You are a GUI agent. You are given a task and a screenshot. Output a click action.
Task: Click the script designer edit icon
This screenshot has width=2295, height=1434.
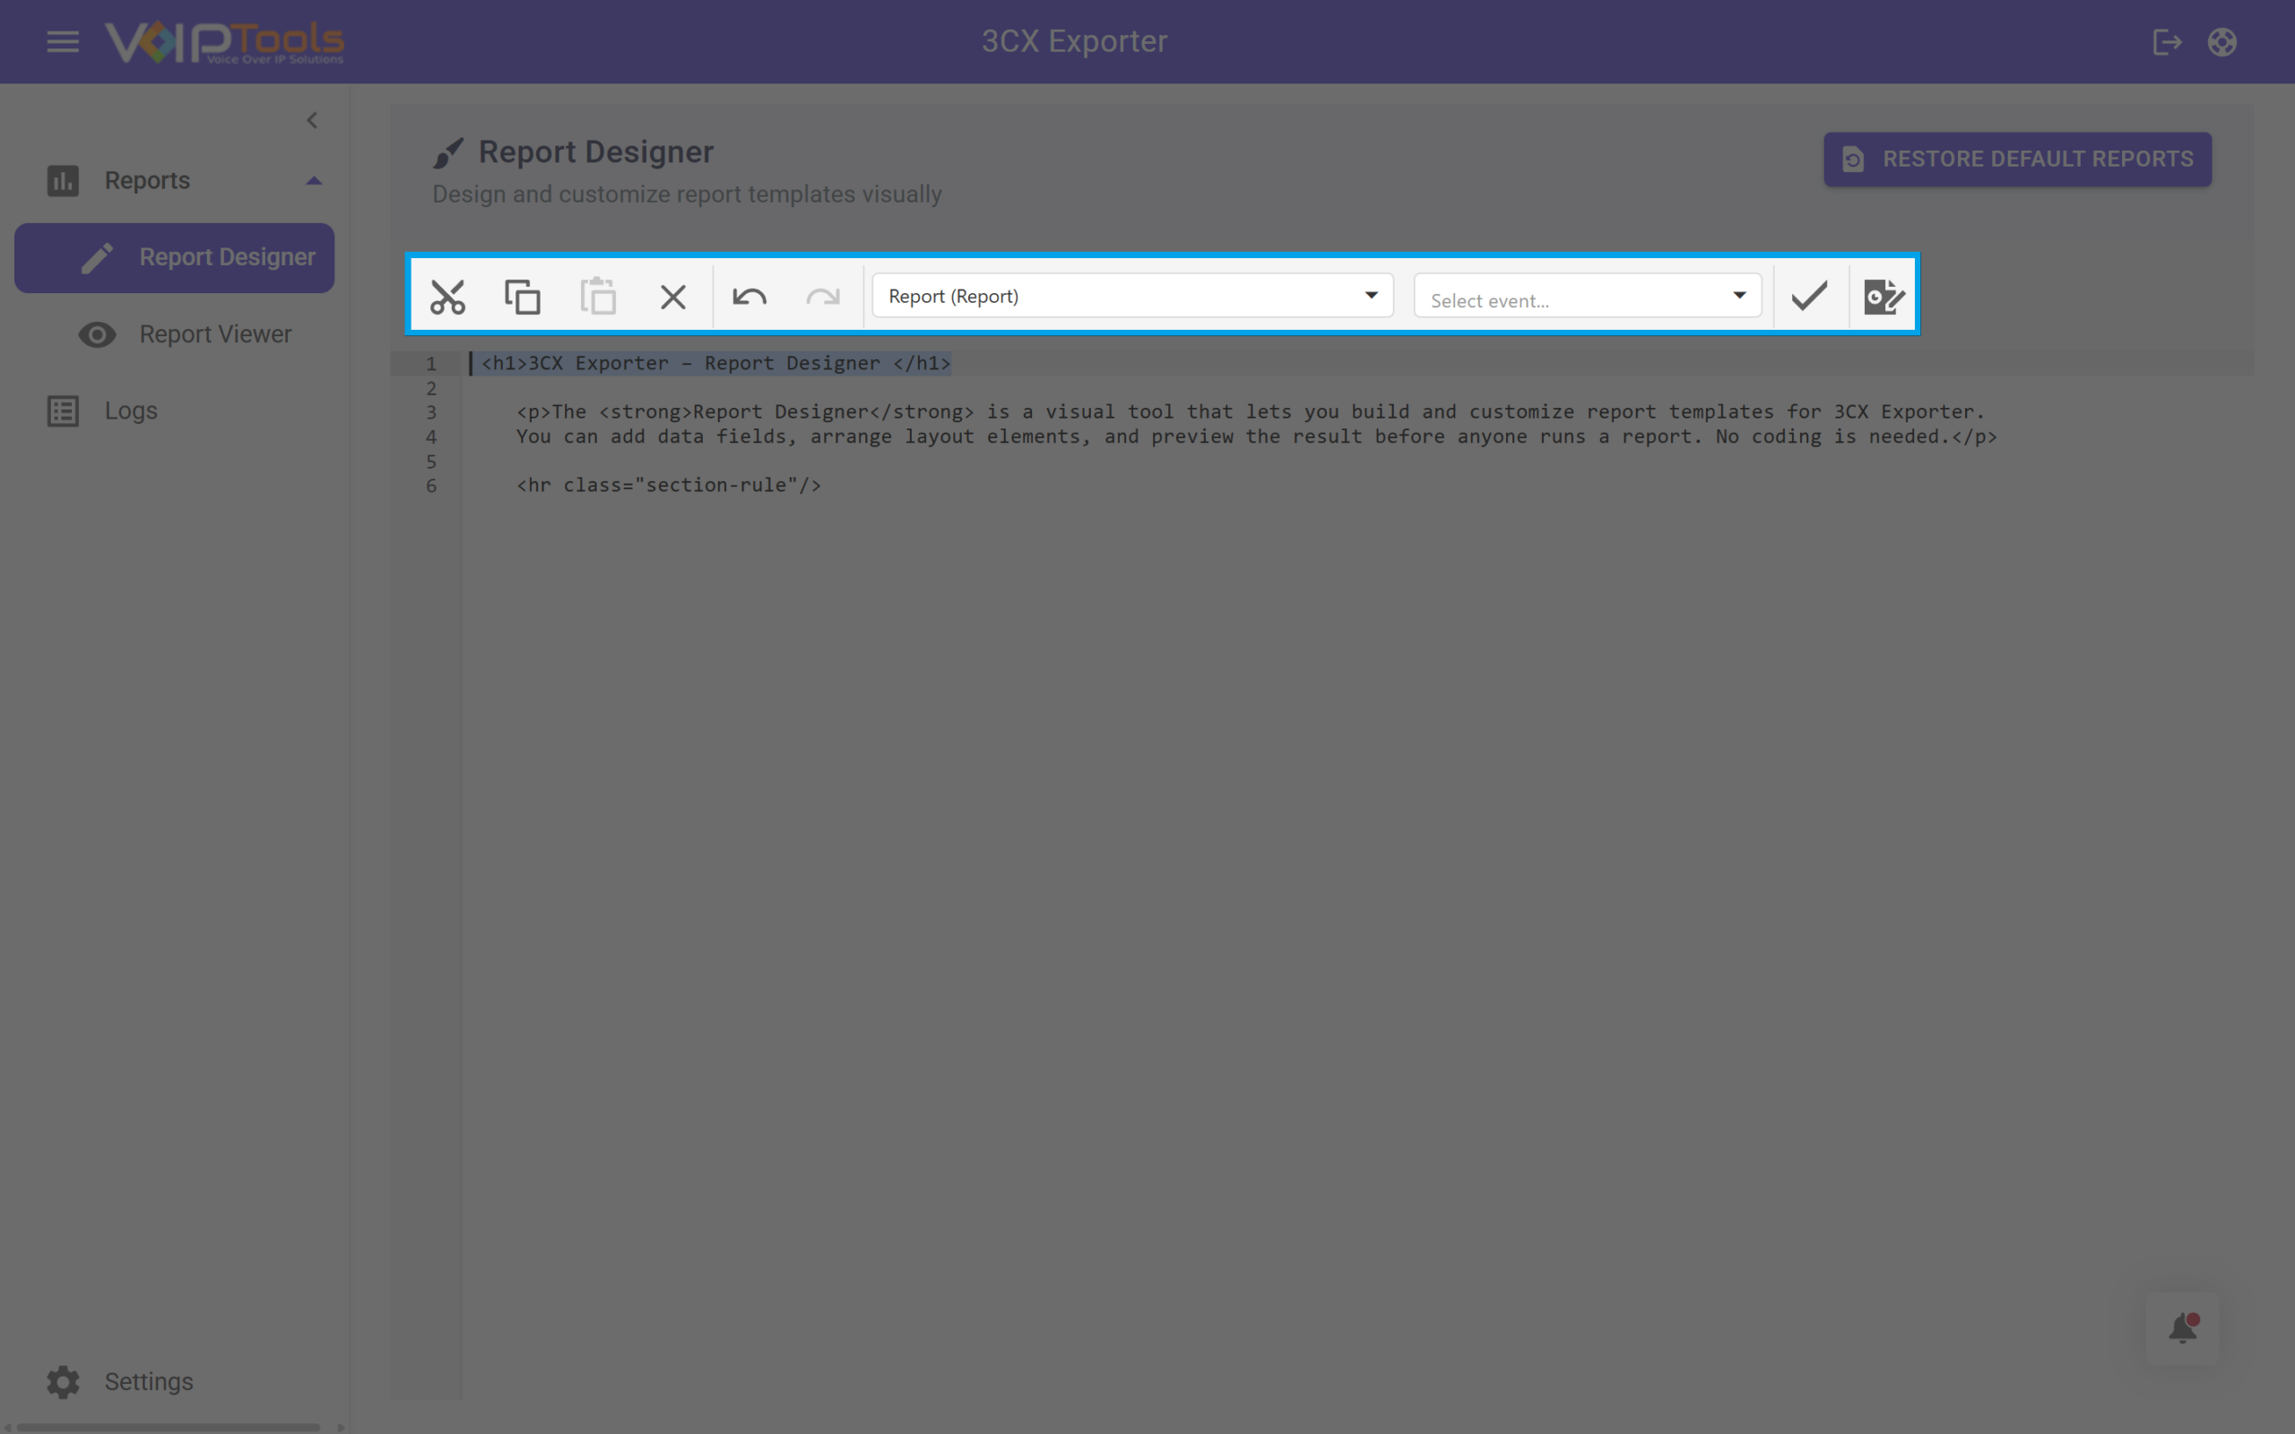pyautogui.click(x=1884, y=297)
